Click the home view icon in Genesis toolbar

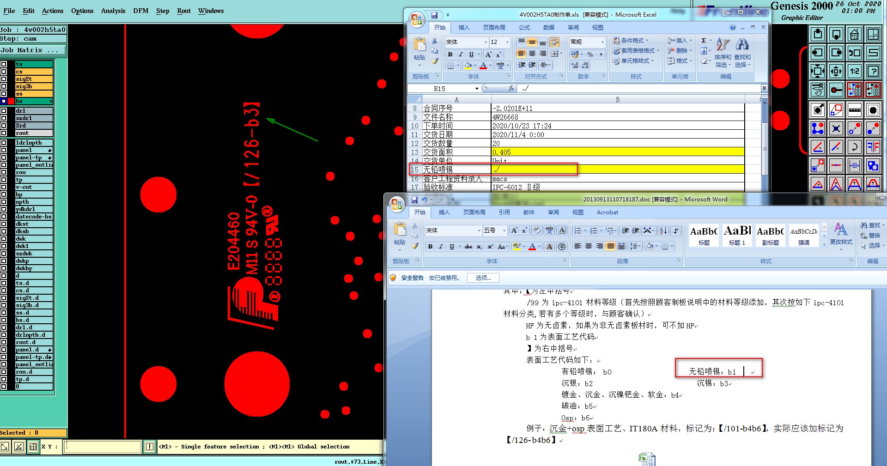tap(855, 34)
